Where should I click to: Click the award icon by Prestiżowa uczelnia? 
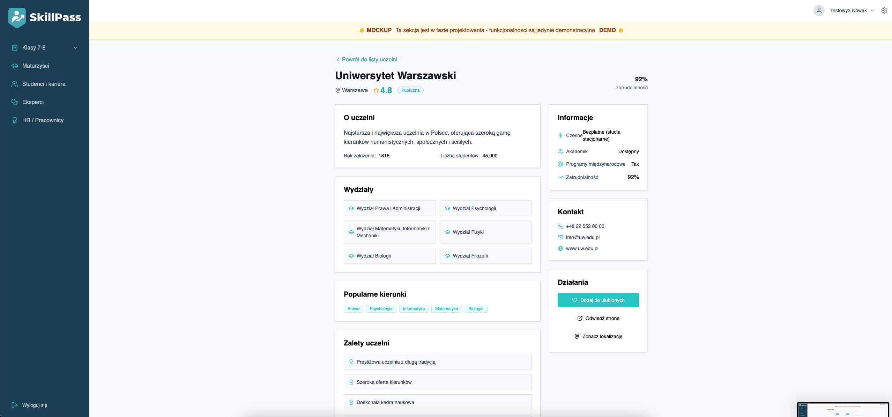point(351,362)
